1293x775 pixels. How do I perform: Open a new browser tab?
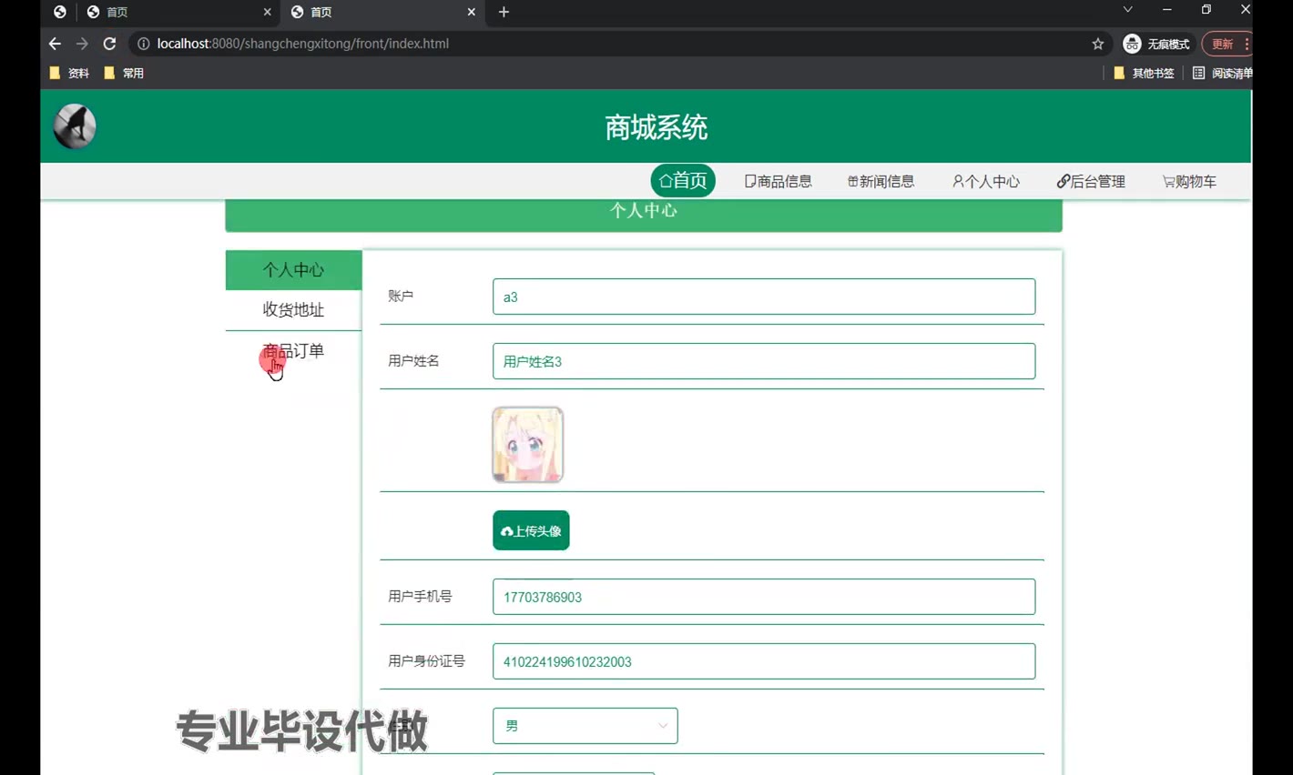504,12
